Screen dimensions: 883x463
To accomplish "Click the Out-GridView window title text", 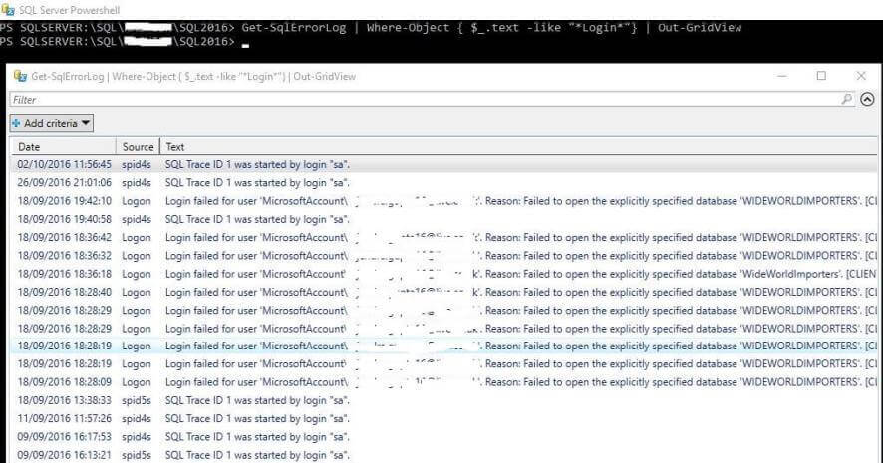I will coord(193,76).
